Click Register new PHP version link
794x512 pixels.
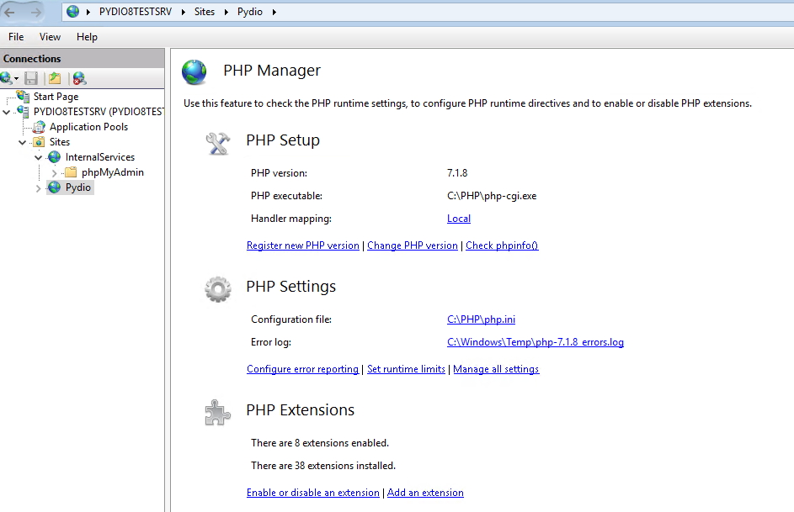[x=303, y=245]
